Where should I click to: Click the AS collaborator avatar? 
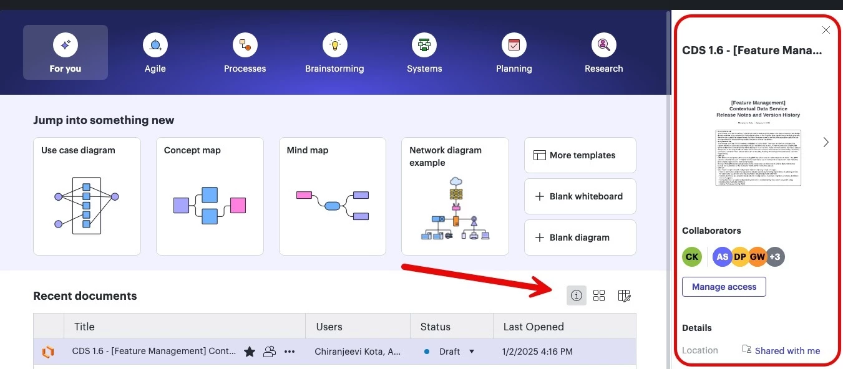click(722, 256)
